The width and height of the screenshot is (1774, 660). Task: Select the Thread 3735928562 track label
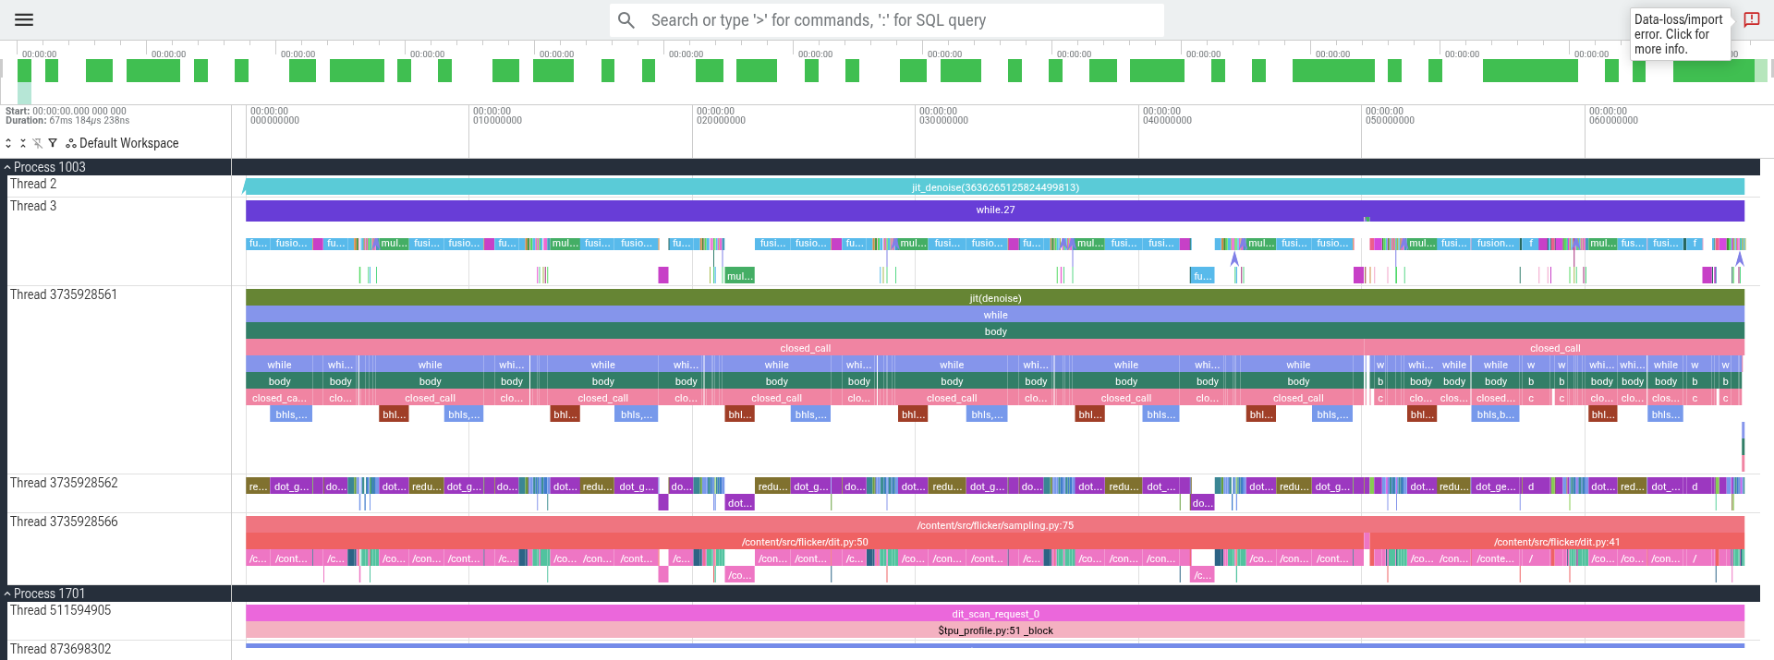(64, 483)
